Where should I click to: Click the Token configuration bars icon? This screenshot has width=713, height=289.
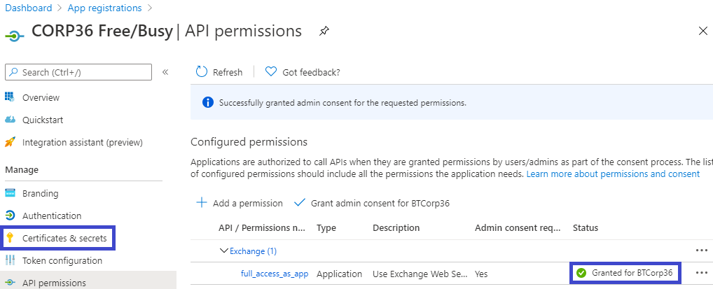point(10,260)
